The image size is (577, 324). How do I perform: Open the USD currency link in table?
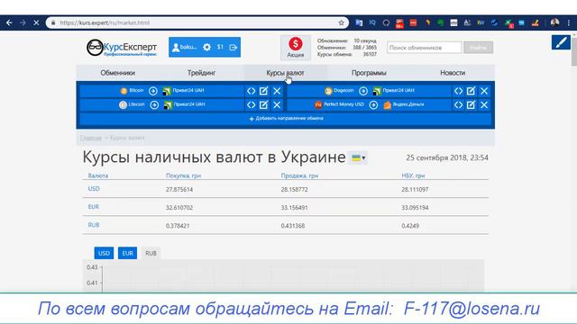[94, 188]
